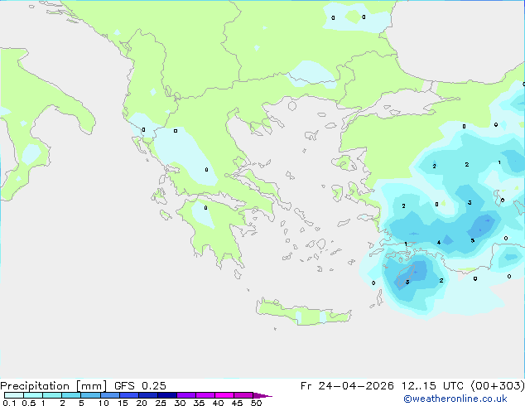Pick the legend swatch between 40 and 45
This screenshot has width=525, height=406.
click(224, 395)
